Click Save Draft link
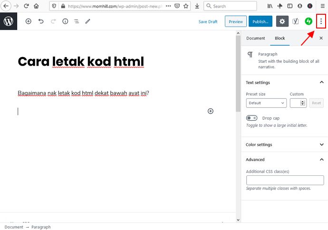 [x=208, y=21]
